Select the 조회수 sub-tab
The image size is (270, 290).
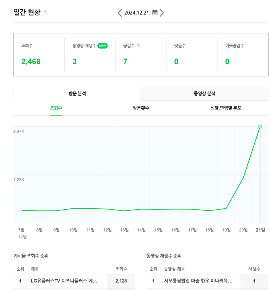pos(56,108)
